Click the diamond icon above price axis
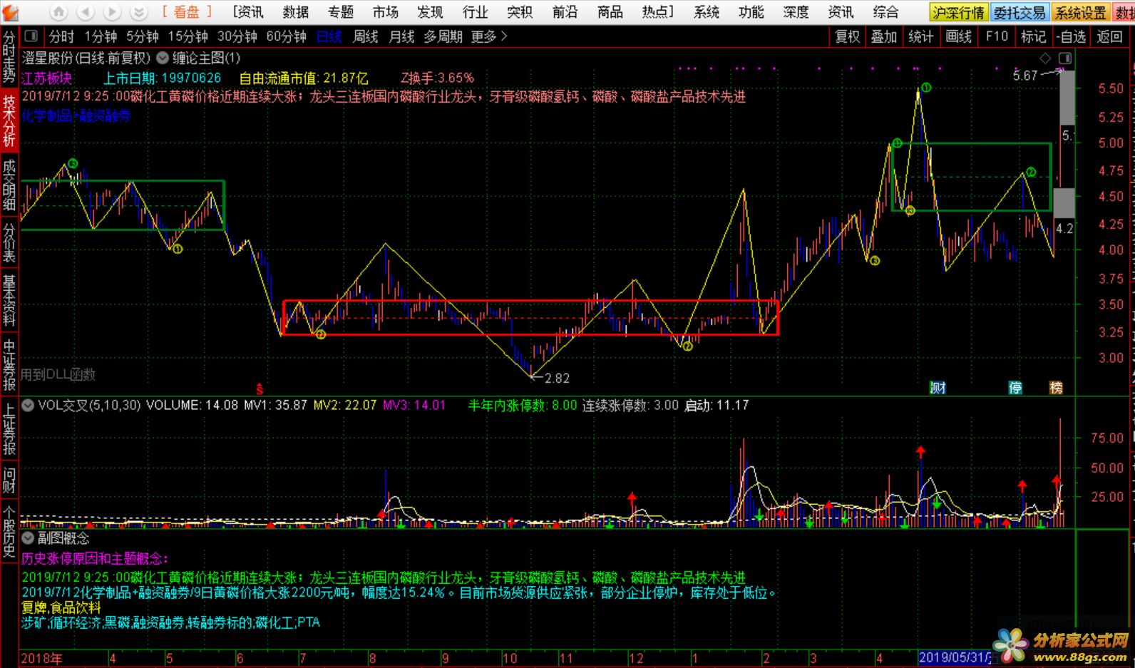Viewport: 1135px width, 668px height. coord(1045,58)
